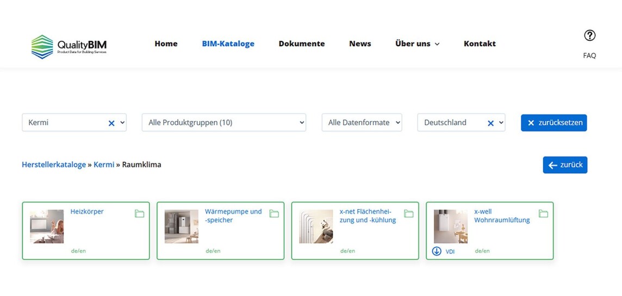Click the QualityBIM logo
Viewport: 622px width, 296px height.
69,47
